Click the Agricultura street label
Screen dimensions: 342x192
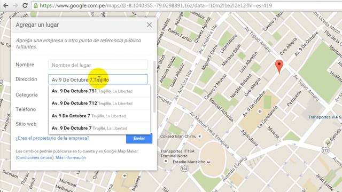point(250,138)
